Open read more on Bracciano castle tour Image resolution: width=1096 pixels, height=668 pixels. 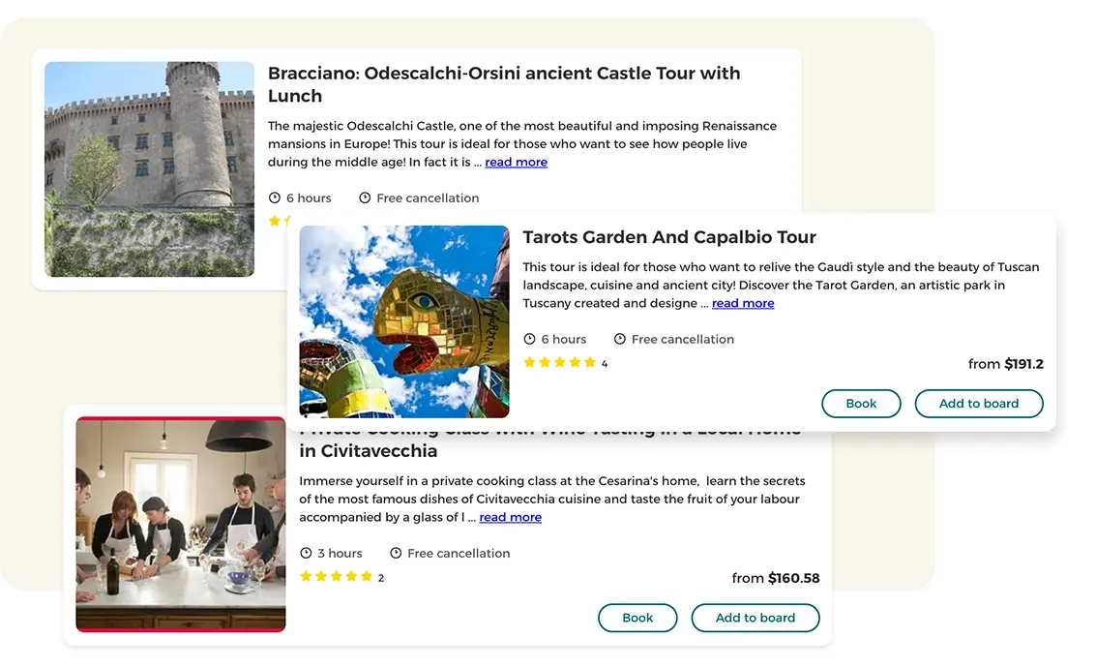(x=516, y=163)
